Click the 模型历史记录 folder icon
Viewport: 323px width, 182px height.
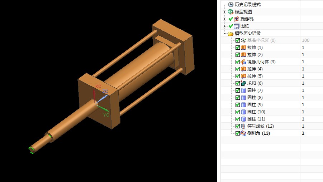(x=231, y=33)
